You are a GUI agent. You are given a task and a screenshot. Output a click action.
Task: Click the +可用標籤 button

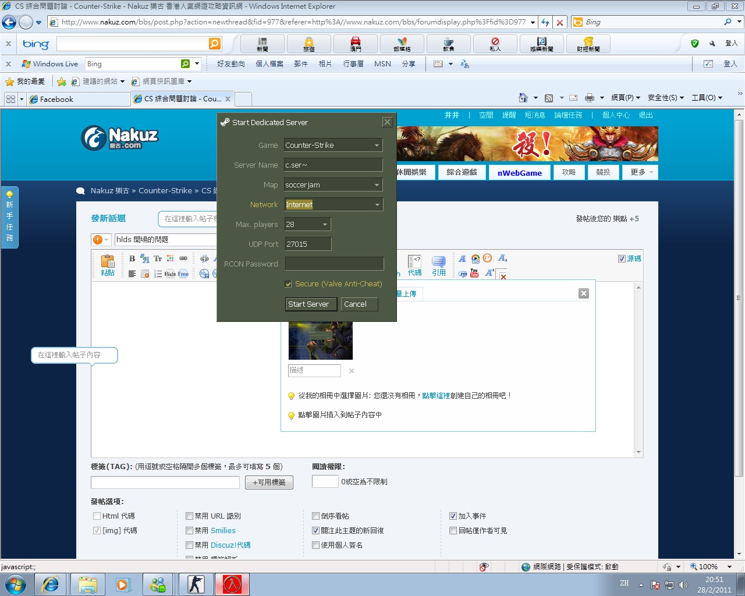coord(269,483)
